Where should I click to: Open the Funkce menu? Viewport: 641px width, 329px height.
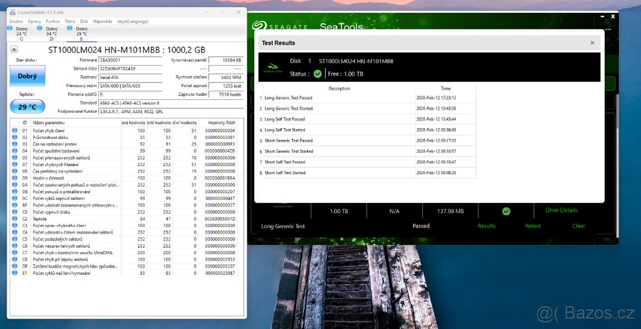coord(53,21)
